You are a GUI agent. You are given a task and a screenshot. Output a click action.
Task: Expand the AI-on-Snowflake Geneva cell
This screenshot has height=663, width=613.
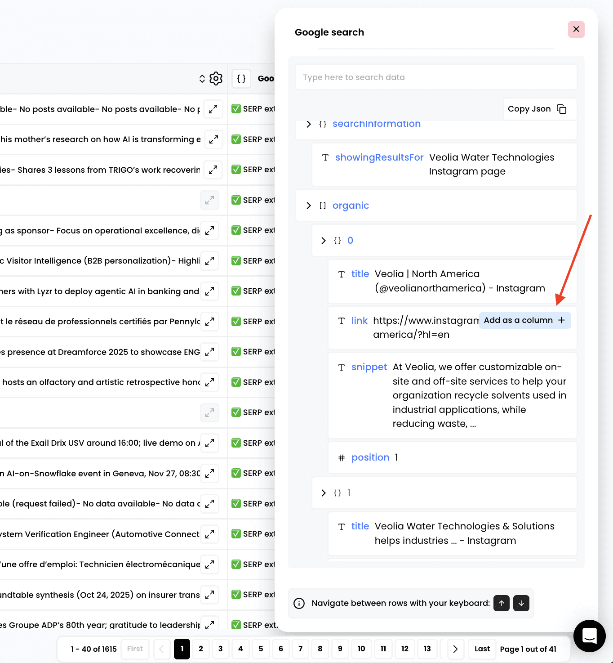(x=209, y=473)
